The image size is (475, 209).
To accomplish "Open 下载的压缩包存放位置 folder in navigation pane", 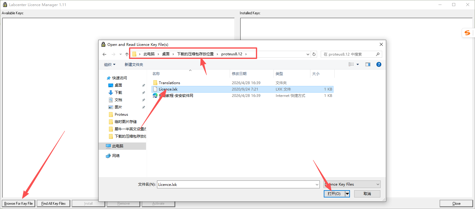I will point(127,136).
